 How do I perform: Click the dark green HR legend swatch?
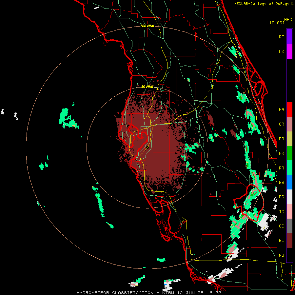click(289, 153)
